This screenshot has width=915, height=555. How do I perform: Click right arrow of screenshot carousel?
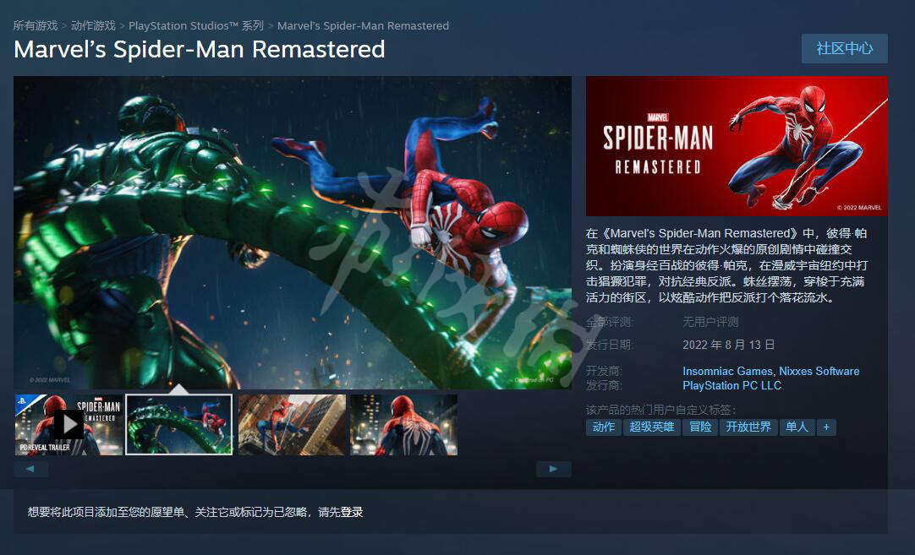[554, 469]
